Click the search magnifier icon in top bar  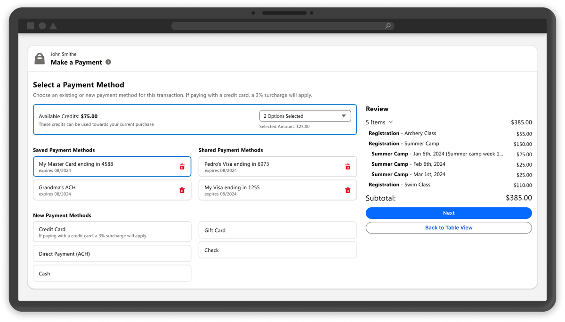tap(388, 26)
